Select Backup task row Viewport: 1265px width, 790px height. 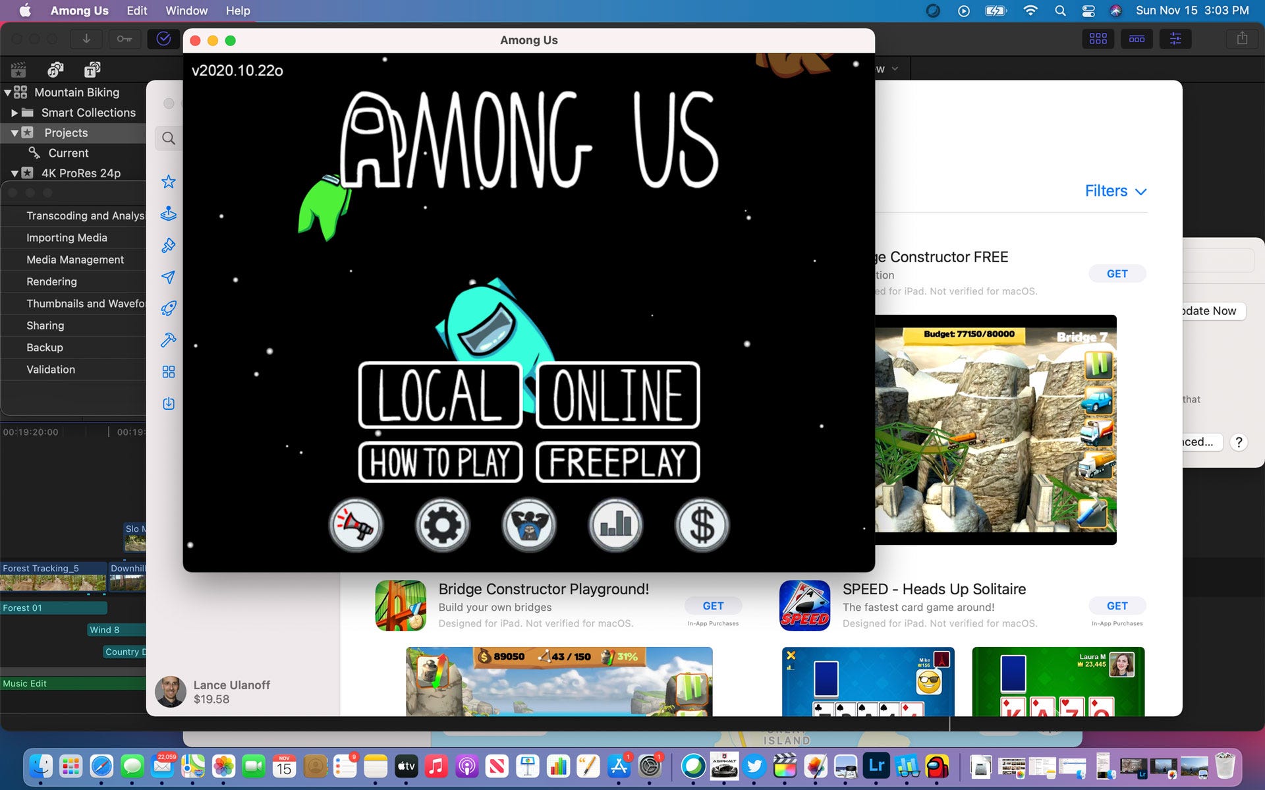pyautogui.click(x=74, y=347)
